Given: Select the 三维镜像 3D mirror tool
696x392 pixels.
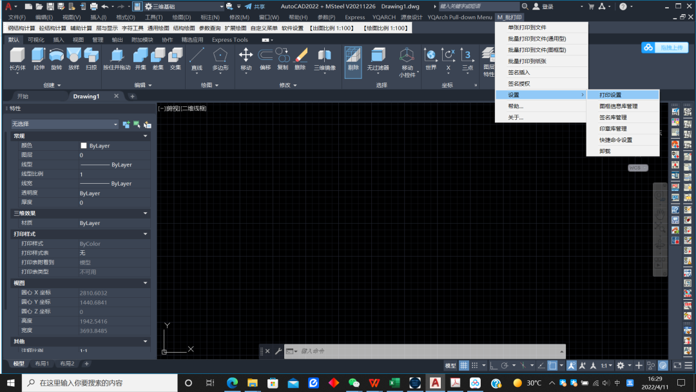Looking at the screenshot, I should [x=324, y=57].
